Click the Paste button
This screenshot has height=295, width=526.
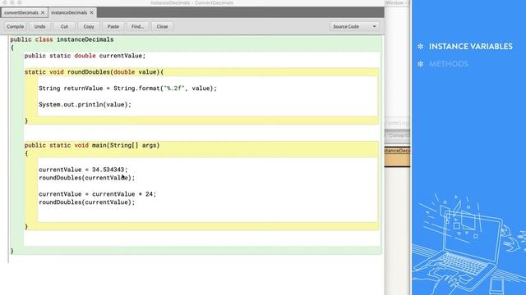113,26
